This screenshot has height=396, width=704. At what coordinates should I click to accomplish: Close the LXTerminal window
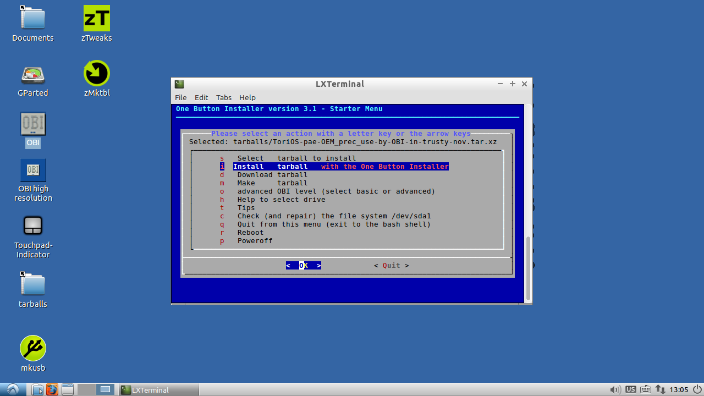click(x=524, y=84)
